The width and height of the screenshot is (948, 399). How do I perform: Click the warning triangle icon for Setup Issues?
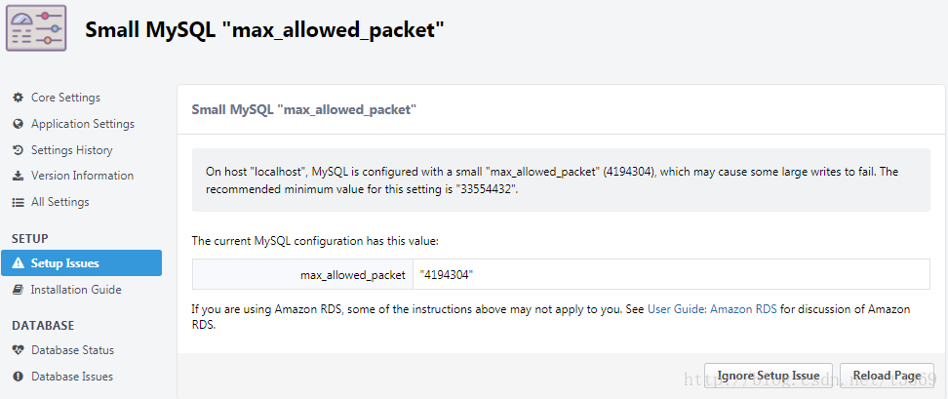[x=19, y=263]
